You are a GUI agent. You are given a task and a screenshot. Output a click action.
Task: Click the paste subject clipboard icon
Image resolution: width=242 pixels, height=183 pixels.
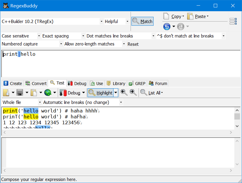point(34,93)
